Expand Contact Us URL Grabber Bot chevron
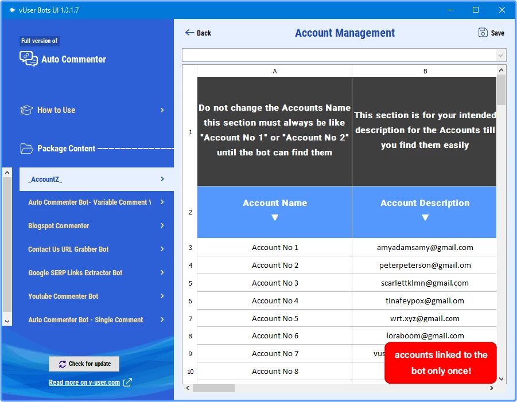 162,249
